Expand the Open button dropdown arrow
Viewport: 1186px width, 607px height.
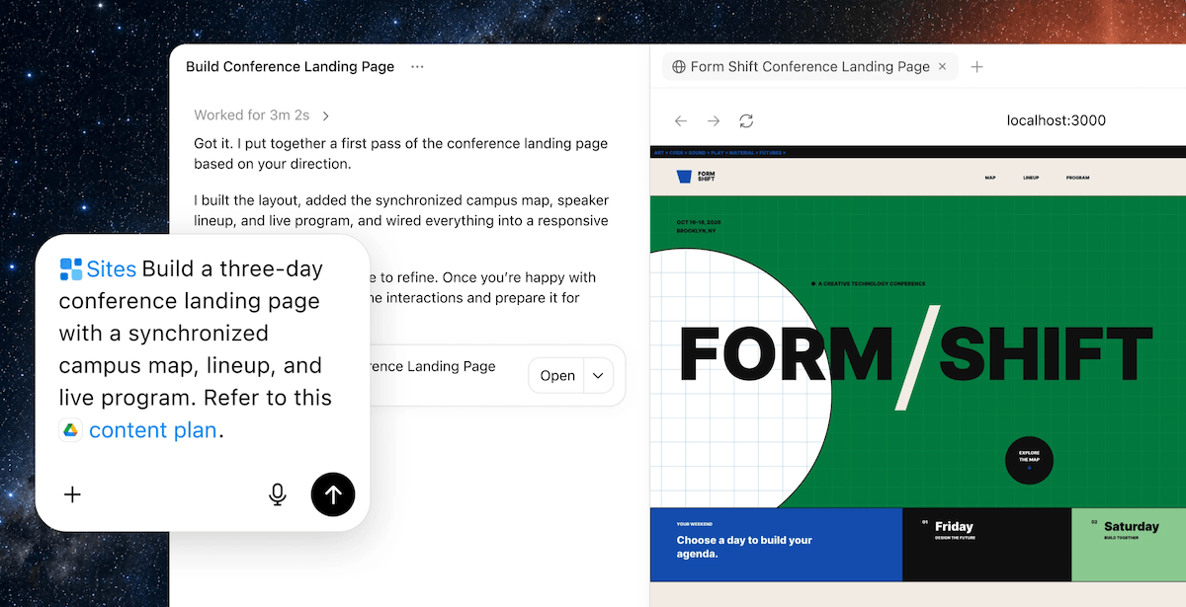coord(598,376)
